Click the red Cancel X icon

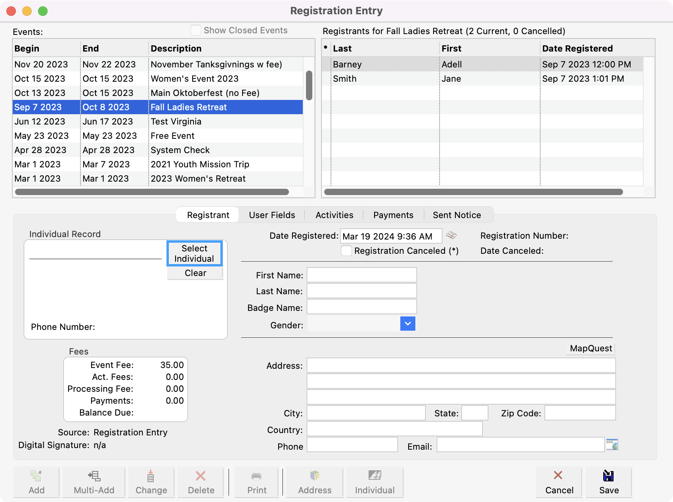(x=558, y=475)
